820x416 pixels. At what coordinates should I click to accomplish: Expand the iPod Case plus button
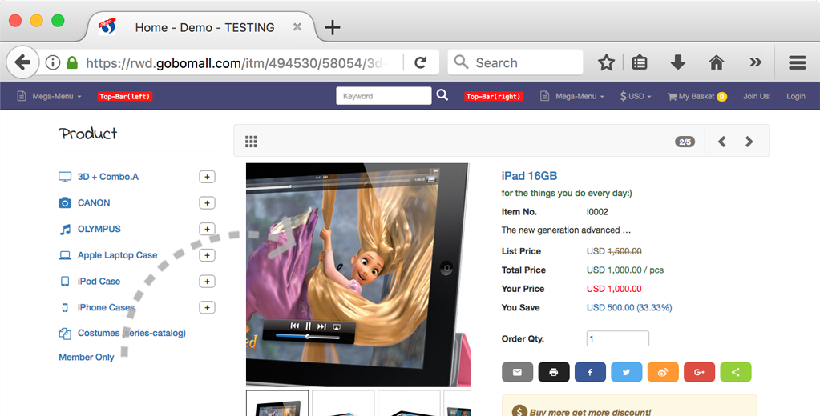coord(207,282)
